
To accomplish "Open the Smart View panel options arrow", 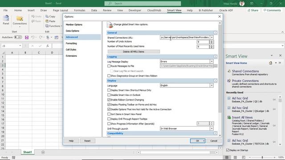I will click(x=272, y=56).
